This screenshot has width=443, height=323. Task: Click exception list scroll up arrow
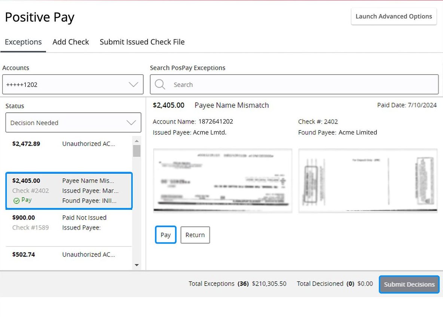click(x=137, y=141)
